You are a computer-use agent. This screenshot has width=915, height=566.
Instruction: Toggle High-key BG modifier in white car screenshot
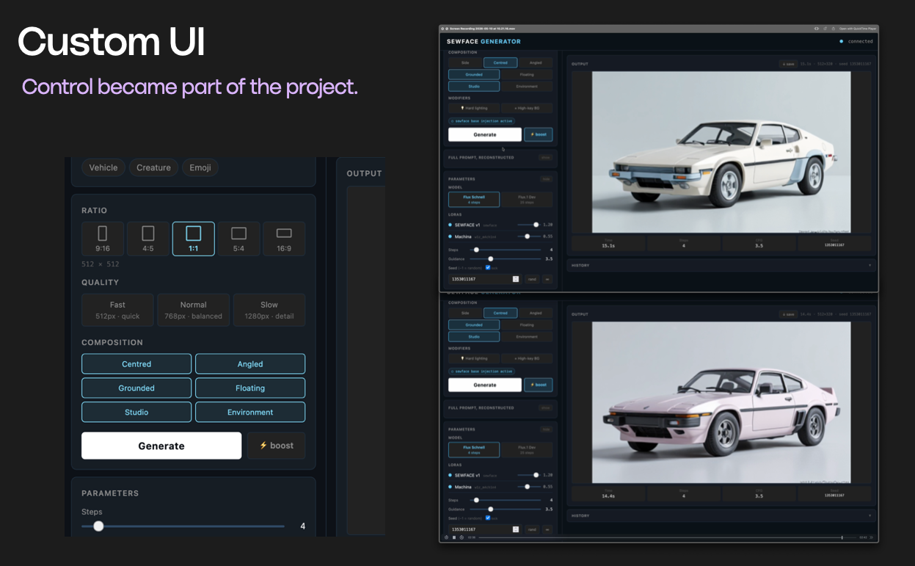pyautogui.click(x=527, y=108)
